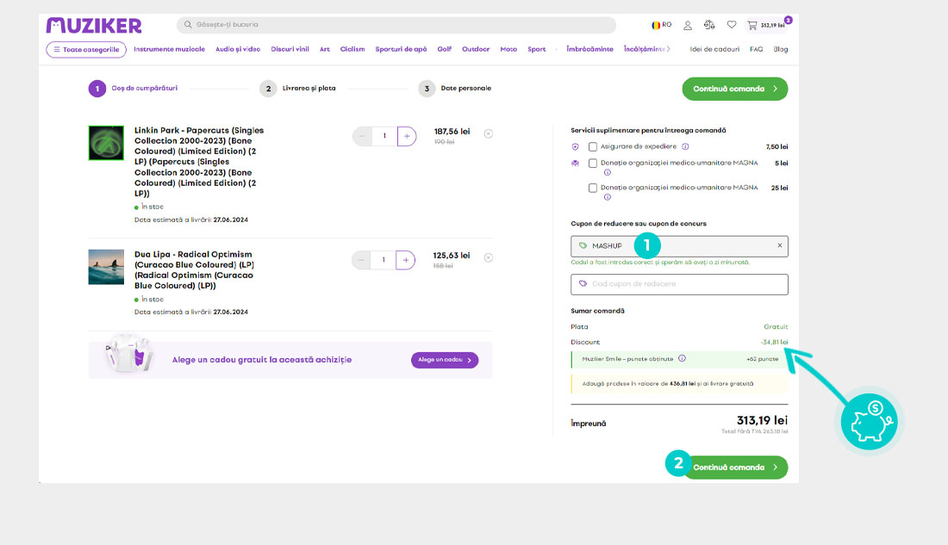Image resolution: width=948 pixels, height=545 pixels.
Task: Go to step 1 Coș de cumpărături
Action: (x=133, y=88)
